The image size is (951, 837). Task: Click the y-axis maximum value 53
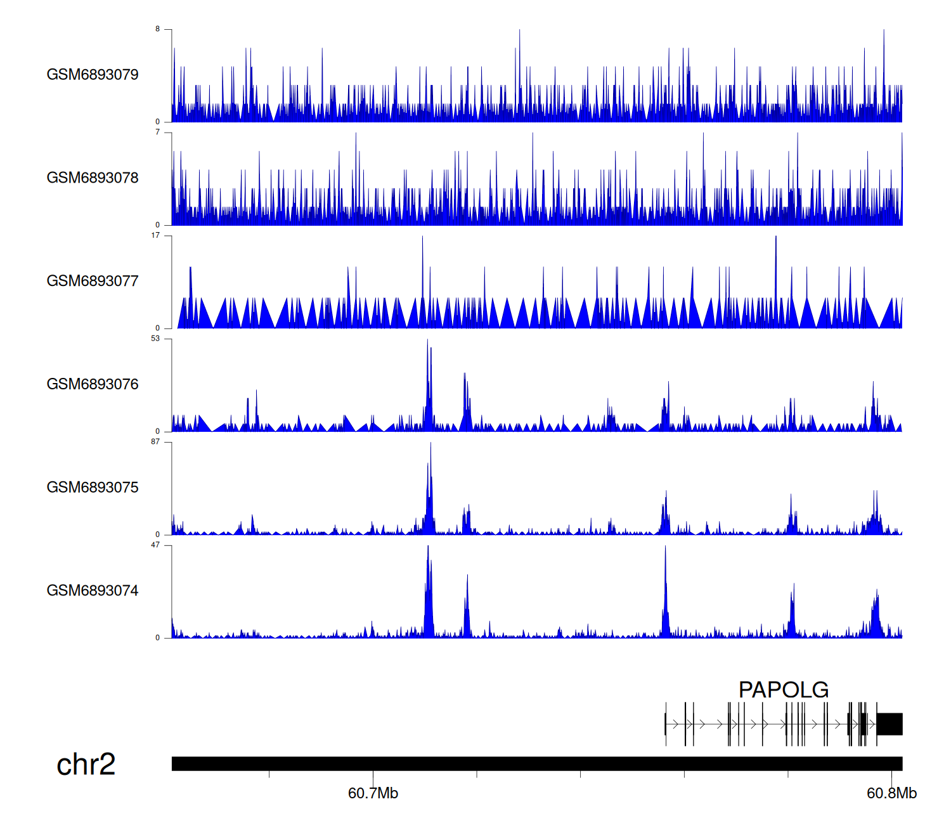tap(155, 339)
